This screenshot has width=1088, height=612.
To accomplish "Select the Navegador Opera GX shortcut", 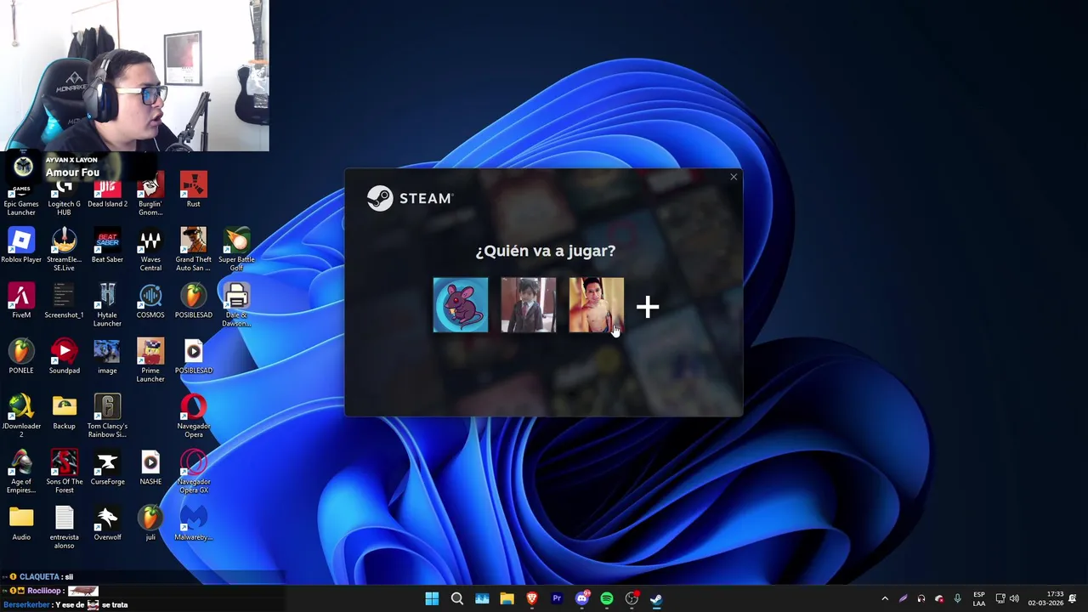I will (x=193, y=472).
